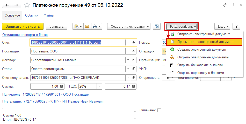Click the envelope email icon in the toolbar
The width and height of the screenshot is (246, 124).
[x=87, y=26]
